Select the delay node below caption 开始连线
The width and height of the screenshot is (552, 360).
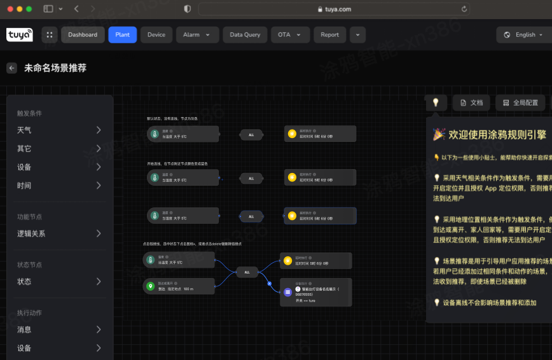[321, 177]
